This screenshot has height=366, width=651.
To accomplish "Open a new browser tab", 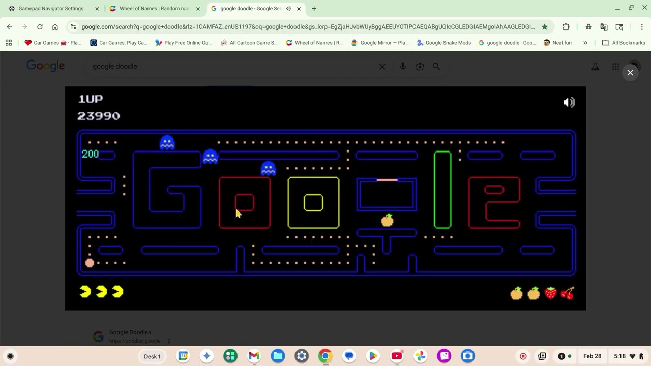I will (314, 9).
